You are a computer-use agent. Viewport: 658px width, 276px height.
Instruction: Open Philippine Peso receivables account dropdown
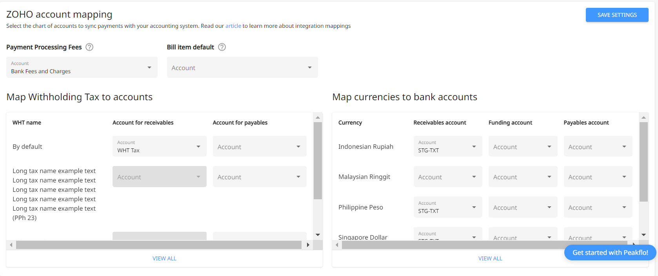tap(448, 207)
